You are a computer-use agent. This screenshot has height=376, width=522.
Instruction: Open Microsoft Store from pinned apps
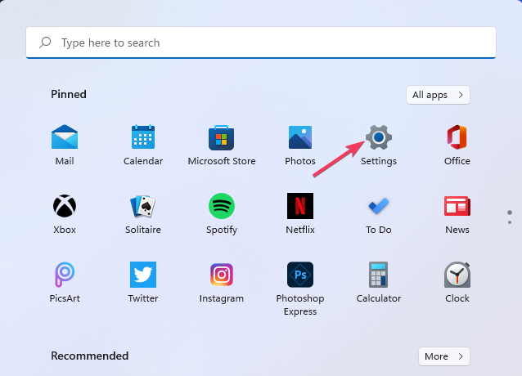point(222,137)
